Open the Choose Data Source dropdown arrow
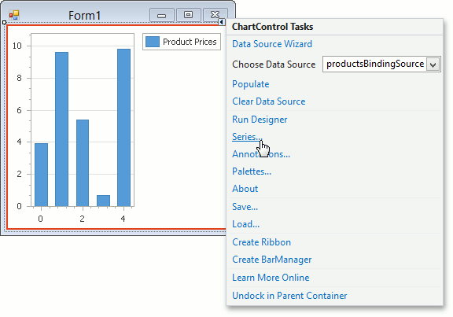The image size is (453, 317). click(x=433, y=65)
